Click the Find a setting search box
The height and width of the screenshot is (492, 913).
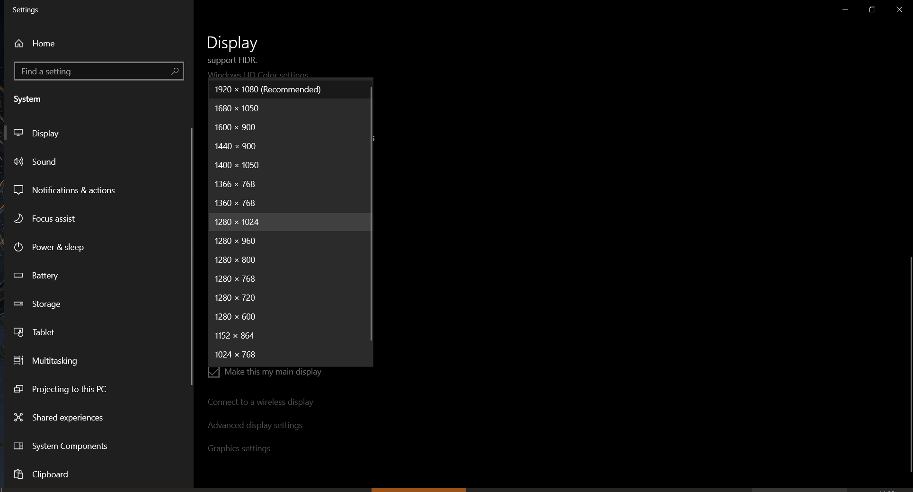[x=95, y=71]
